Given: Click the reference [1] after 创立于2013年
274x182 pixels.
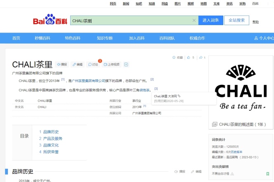Looking at the screenshot, I should (63, 79).
